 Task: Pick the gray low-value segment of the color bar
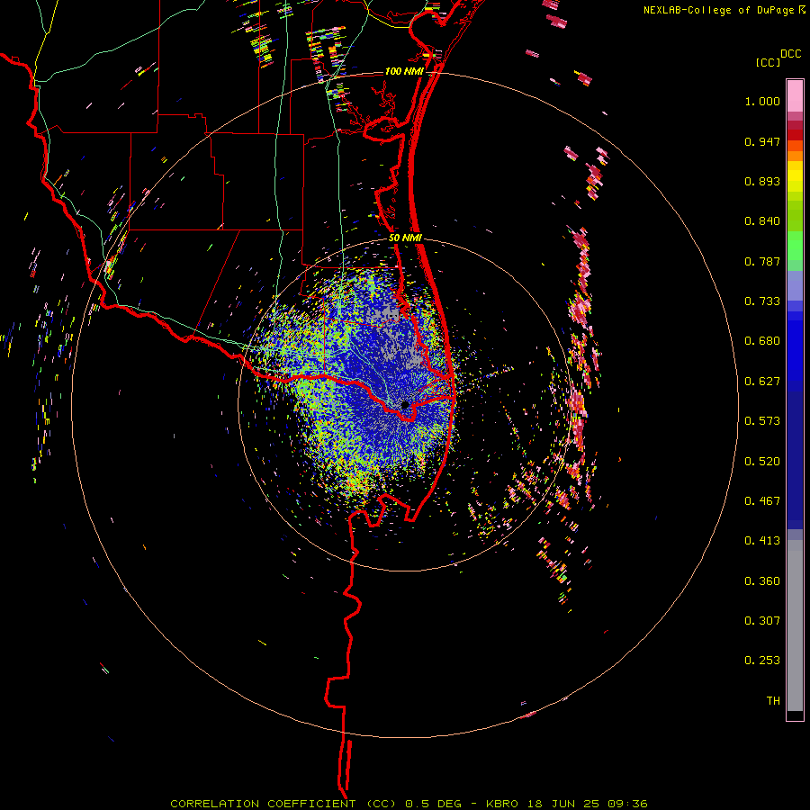coord(795,625)
